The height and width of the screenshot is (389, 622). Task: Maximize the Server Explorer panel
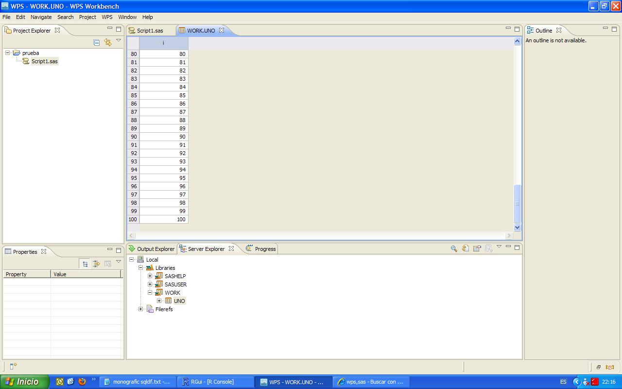[517, 247]
